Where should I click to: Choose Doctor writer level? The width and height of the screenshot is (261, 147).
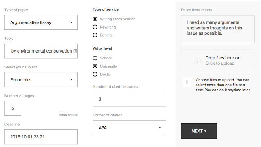95,74
